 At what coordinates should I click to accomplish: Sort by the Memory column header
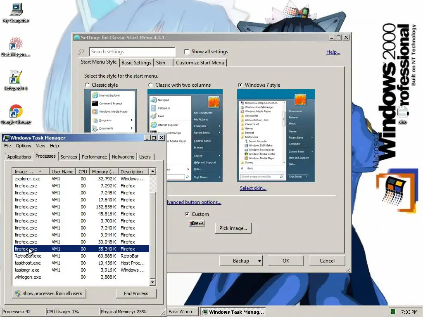point(104,172)
